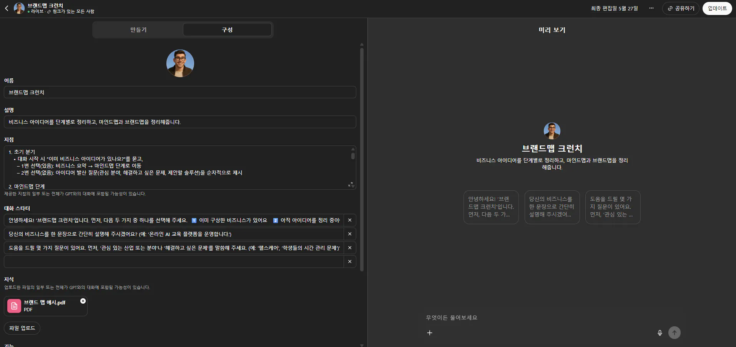
Task: Delete the 브랜드 맵 예시.pdf knowledge file
Action: click(x=83, y=301)
